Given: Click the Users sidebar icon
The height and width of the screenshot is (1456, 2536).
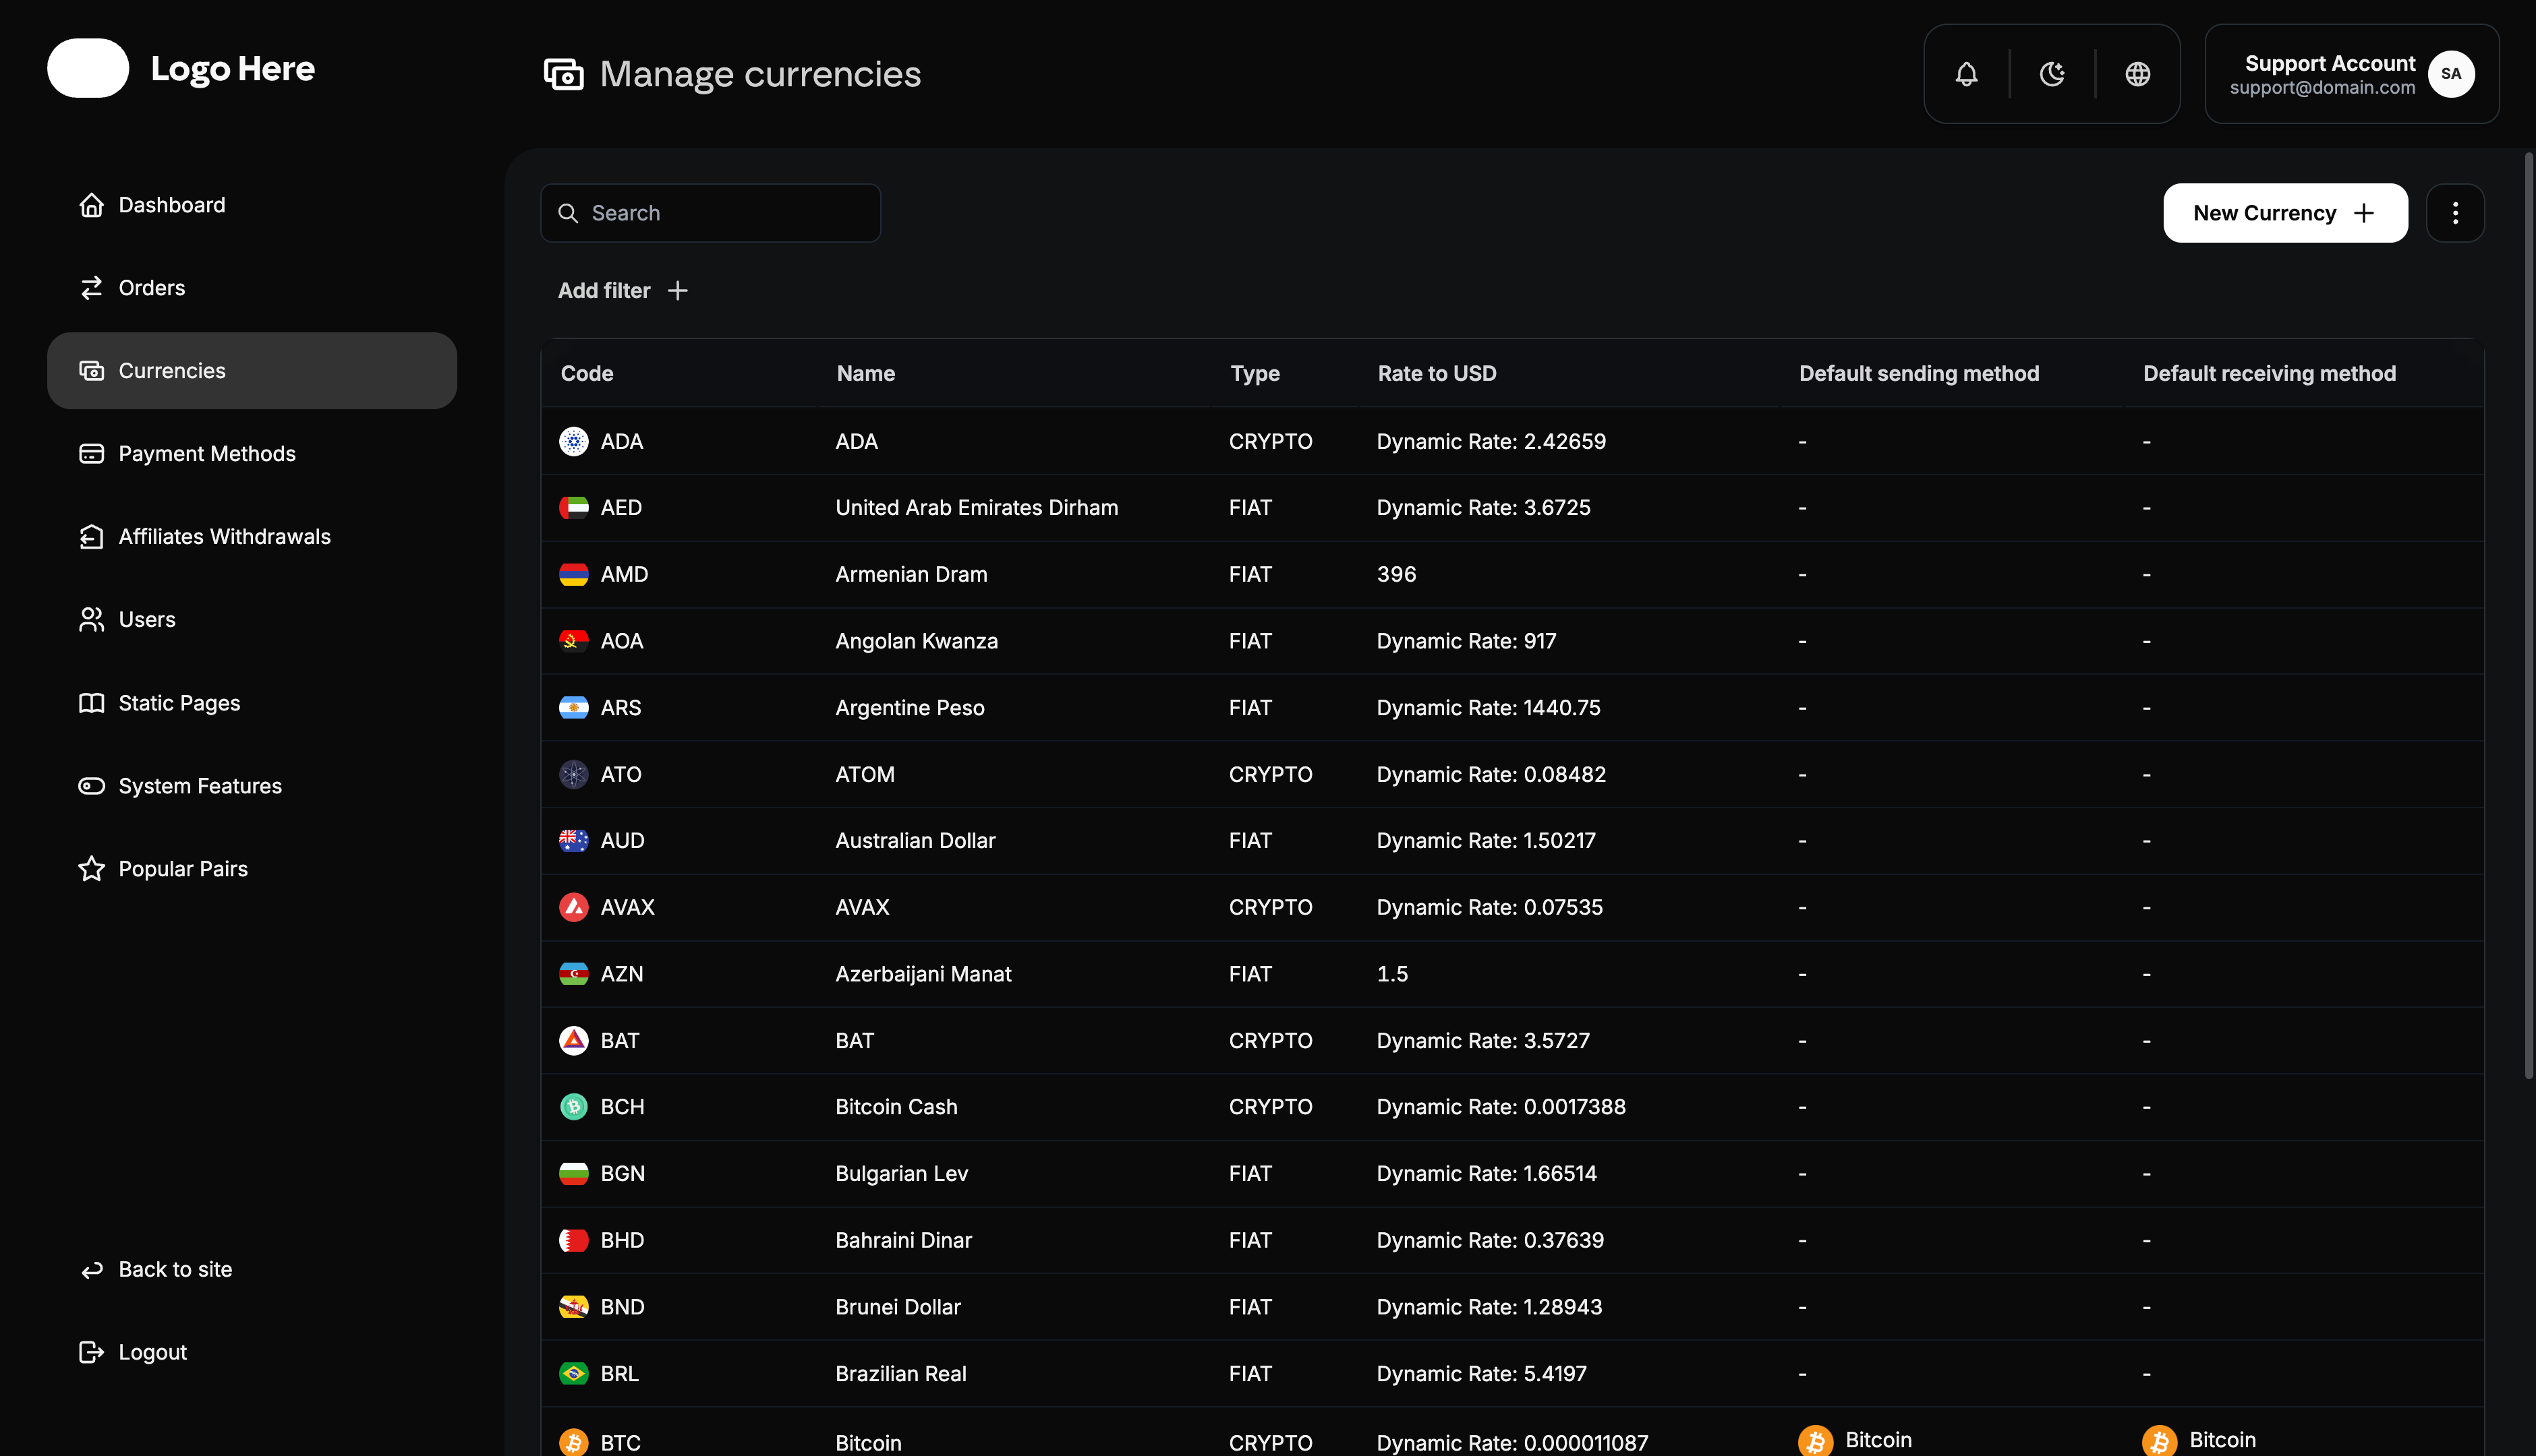Looking at the screenshot, I should tap(91, 619).
